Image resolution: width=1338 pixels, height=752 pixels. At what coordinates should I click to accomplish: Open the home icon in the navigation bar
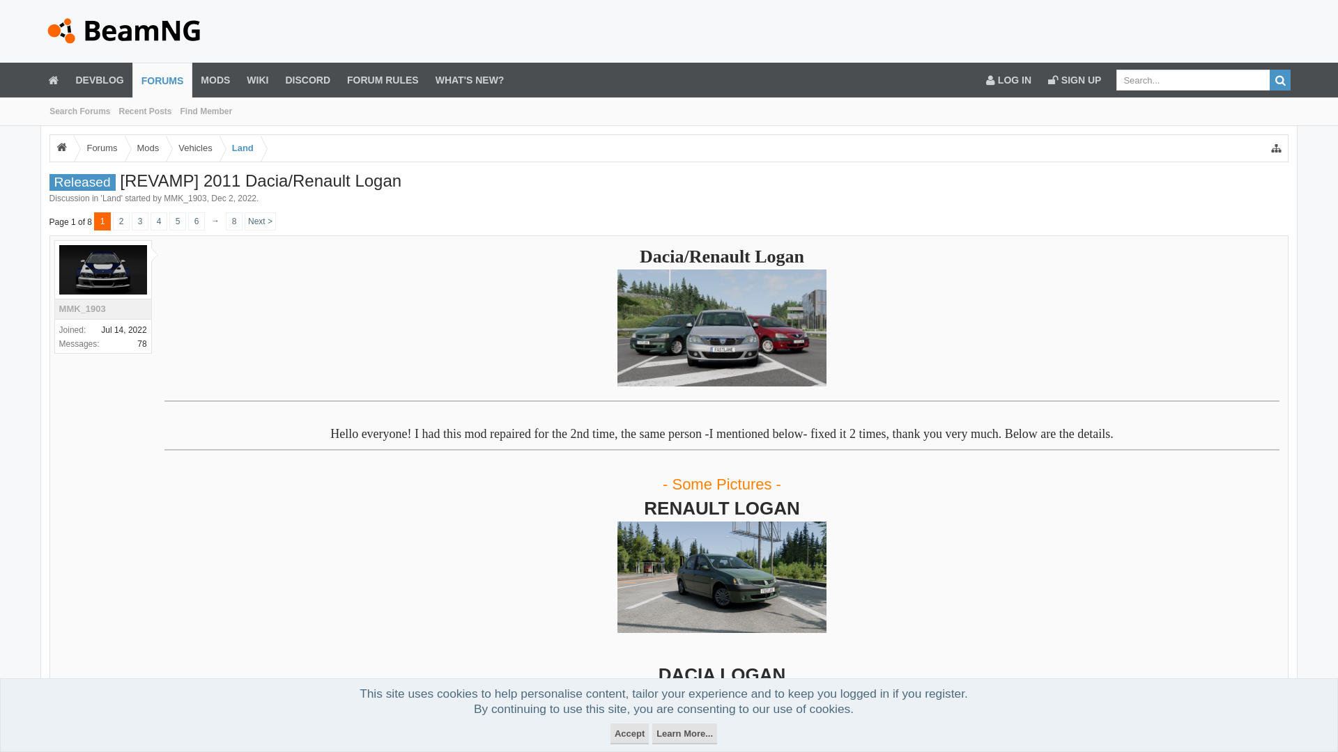[53, 80]
